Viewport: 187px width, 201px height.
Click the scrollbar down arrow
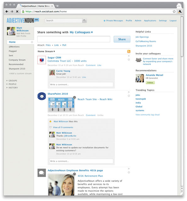182,191
